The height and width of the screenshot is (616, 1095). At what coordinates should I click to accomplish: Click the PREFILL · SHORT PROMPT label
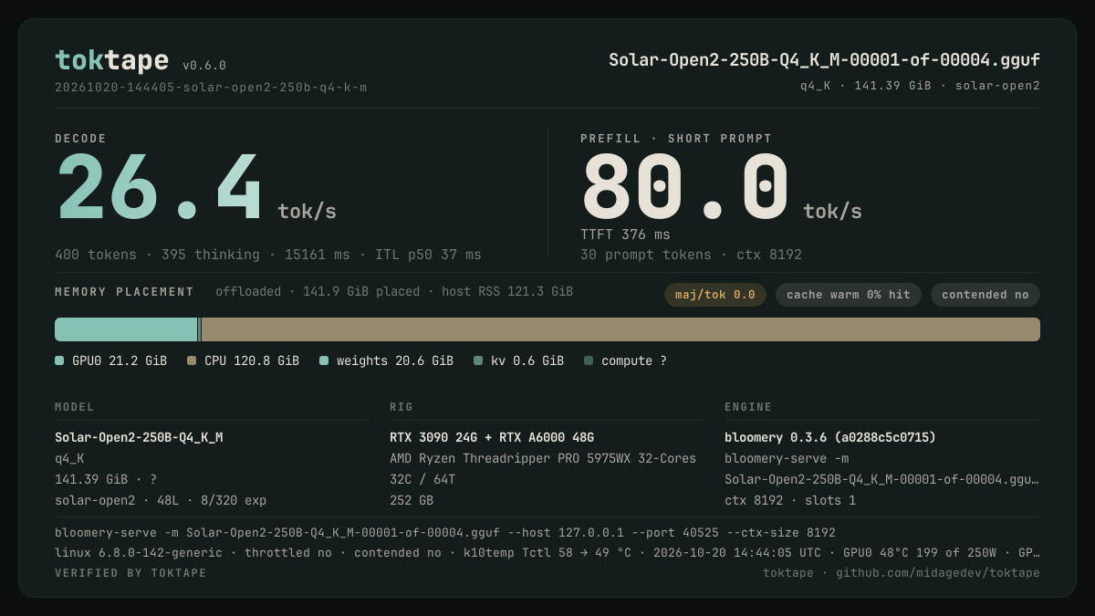click(x=676, y=139)
